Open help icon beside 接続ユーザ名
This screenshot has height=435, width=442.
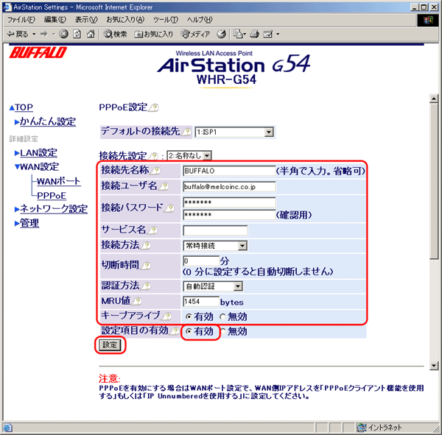(164, 186)
